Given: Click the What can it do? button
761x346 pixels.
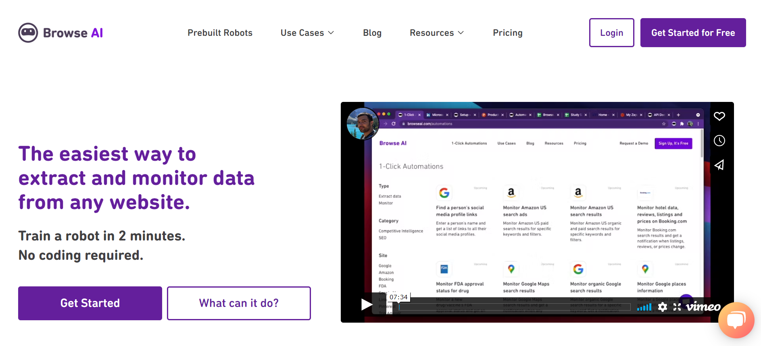Looking at the screenshot, I should click(x=239, y=303).
